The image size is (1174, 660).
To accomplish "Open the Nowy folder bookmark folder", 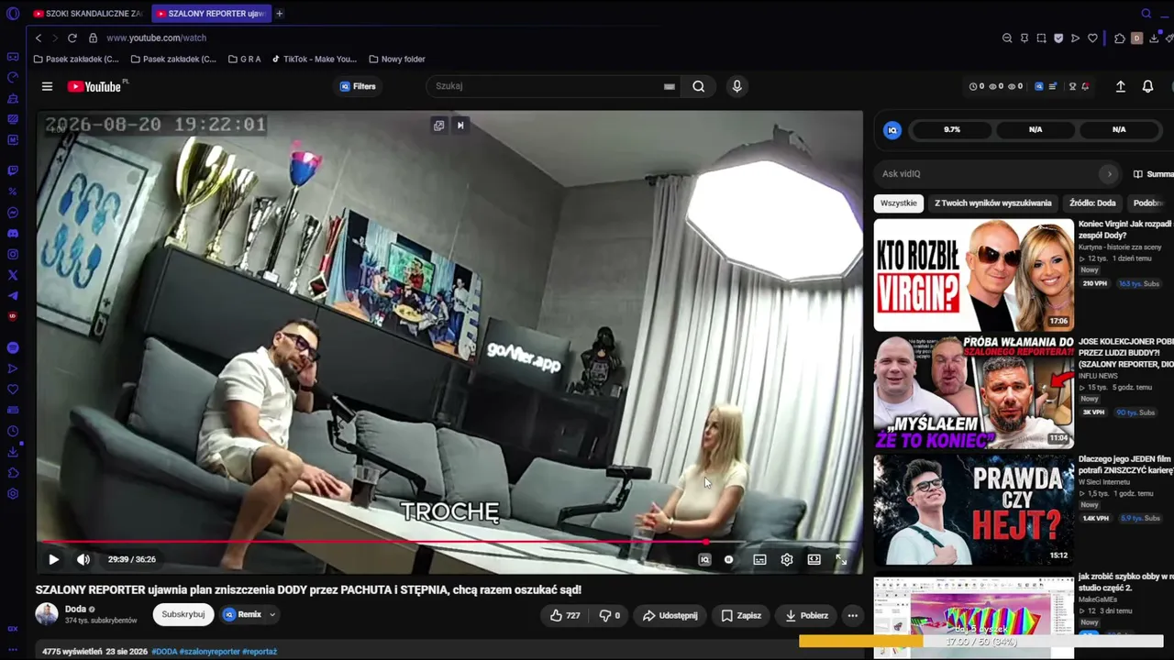I will pyautogui.click(x=397, y=59).
